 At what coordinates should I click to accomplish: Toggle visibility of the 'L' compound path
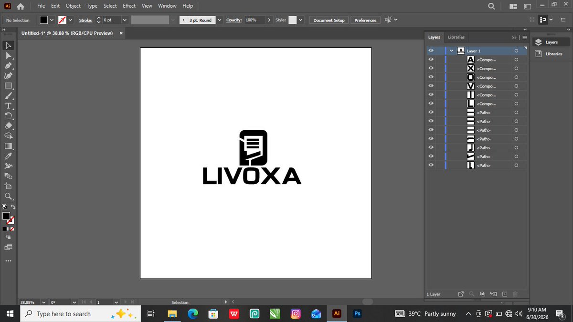pos(431,104)
